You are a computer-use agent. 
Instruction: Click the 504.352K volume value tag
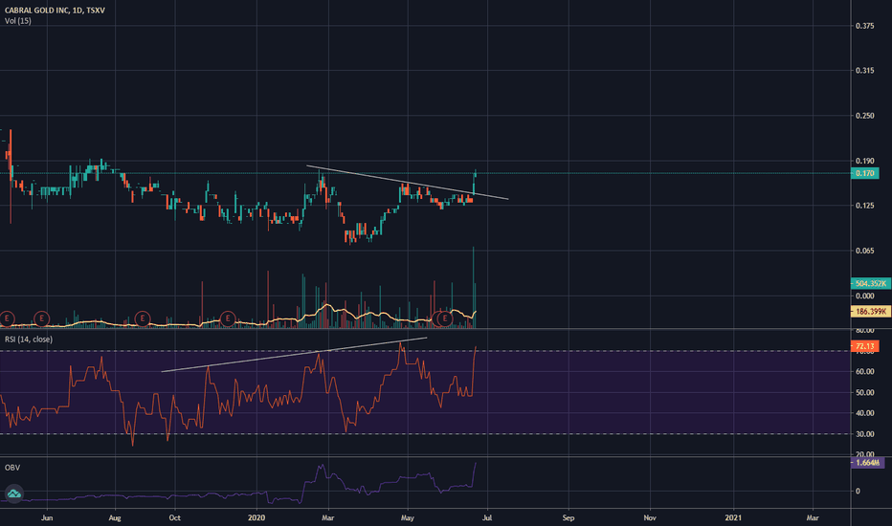(870, 283)
